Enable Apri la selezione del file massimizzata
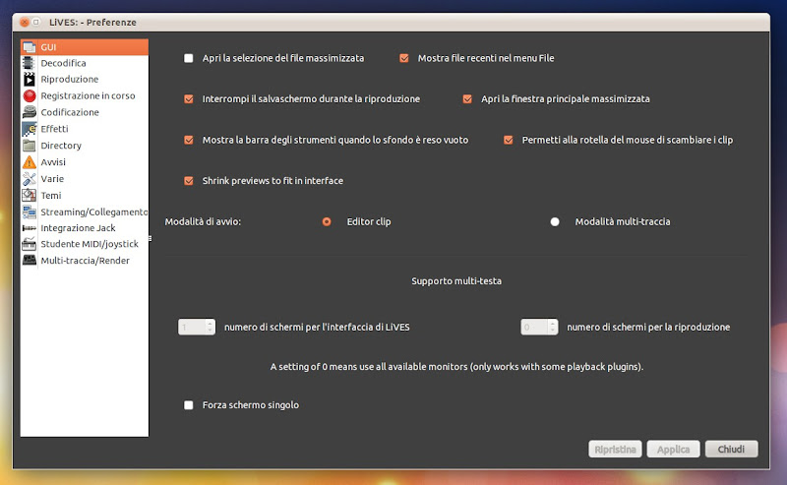Viewport: 787px width, 485px height. pos(189,58)
